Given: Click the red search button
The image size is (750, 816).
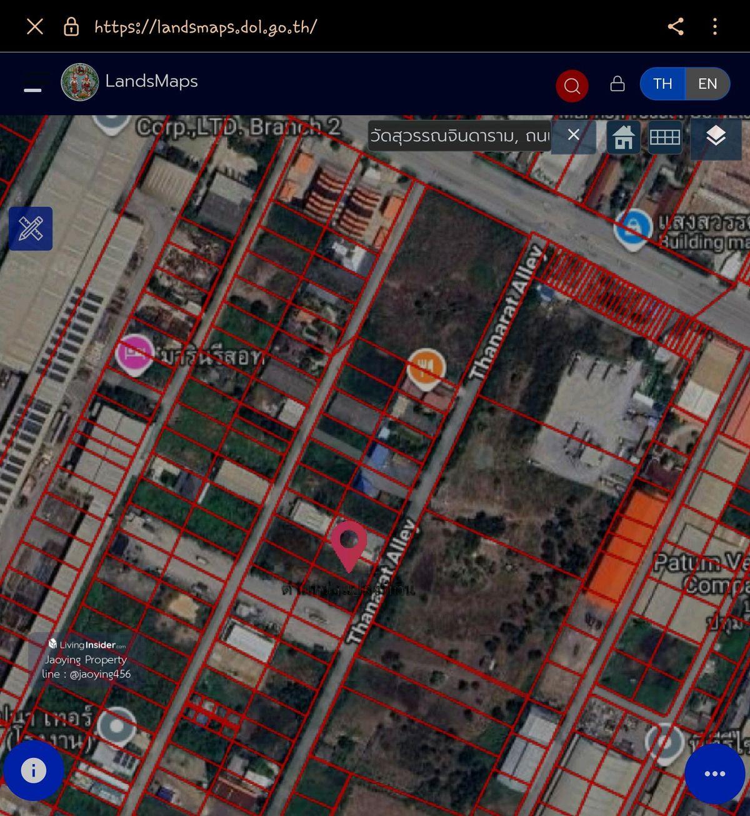Looking at the screenshot, I should pos(572,86).
